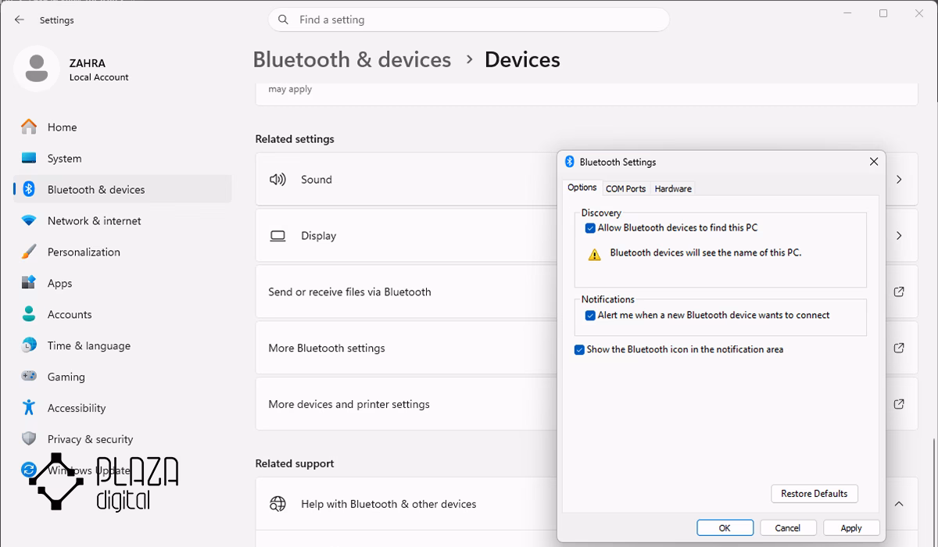Open System settings from sidebar
The image size is (938, 547).
pos(123,158)
